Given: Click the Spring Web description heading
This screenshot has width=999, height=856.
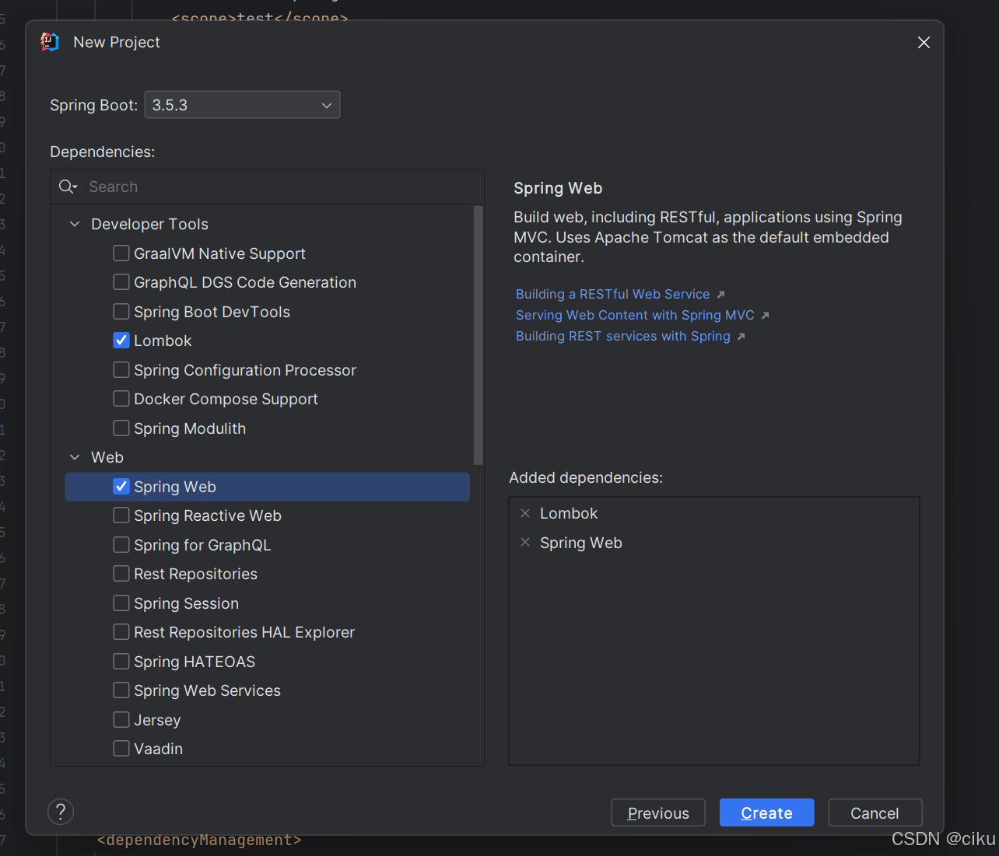Looking at the screenshot, I should (558, 188).
